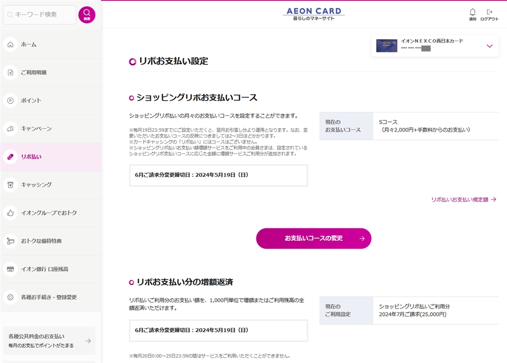The image size is (507, 363).
Task: Click the イオンNEXCO西日本カード card thumbnail
Action: [x=387, y=46]
